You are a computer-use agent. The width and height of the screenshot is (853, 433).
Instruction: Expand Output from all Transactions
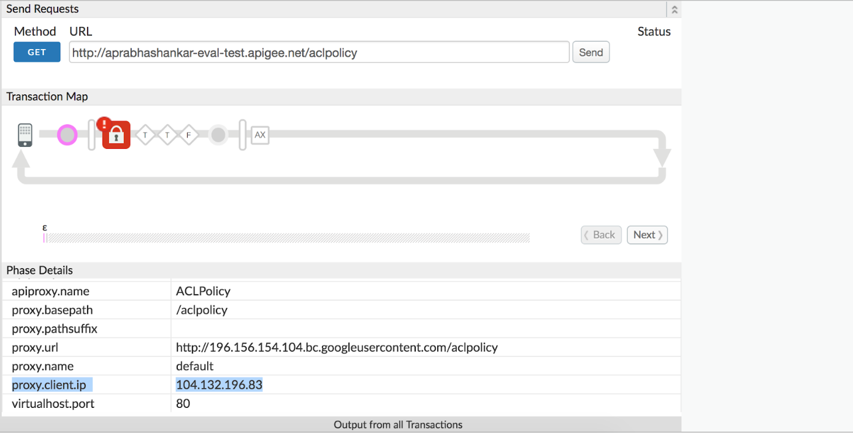398,424
